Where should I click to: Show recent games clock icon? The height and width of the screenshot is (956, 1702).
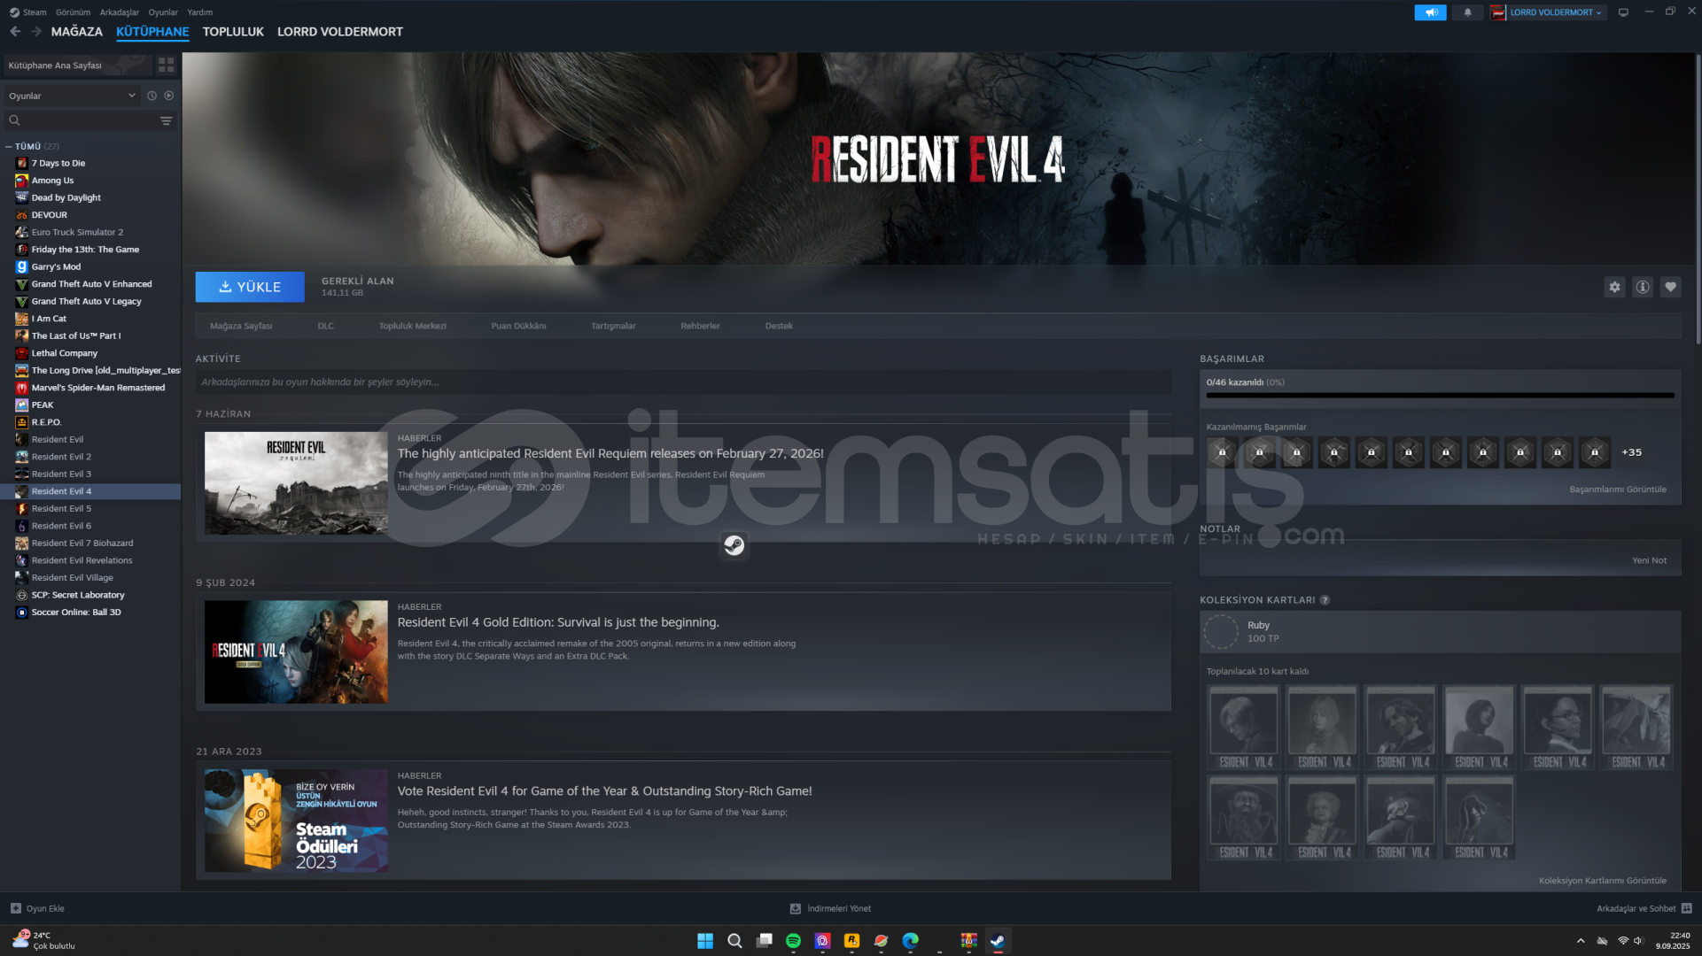(152, 96)
